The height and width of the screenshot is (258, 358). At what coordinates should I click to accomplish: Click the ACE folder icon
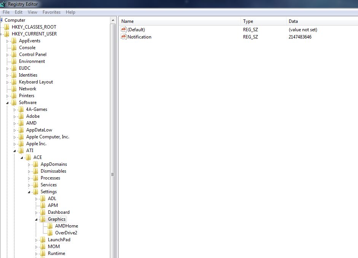(29, 157)
